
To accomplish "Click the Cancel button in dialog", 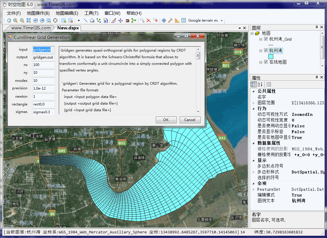I will 190,120.
